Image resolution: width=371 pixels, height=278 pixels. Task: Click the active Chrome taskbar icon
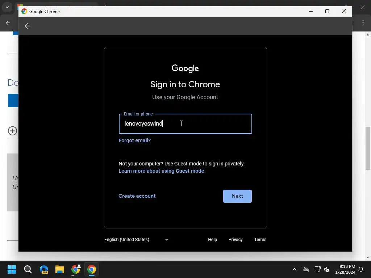[92, 269]
